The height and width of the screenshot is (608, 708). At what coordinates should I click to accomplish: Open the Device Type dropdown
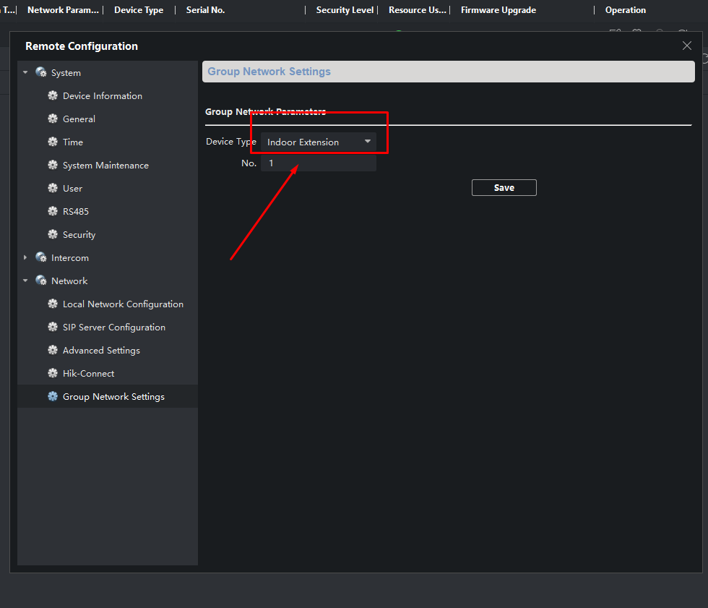tap(319, 142)
